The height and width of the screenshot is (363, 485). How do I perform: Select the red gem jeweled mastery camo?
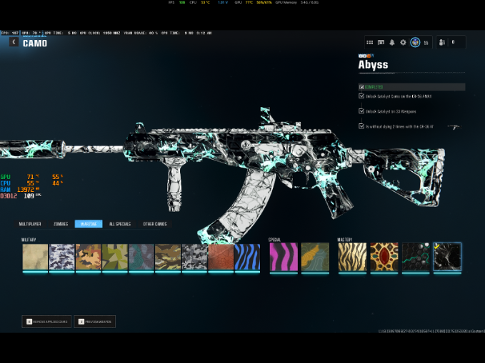coord(384,257)
